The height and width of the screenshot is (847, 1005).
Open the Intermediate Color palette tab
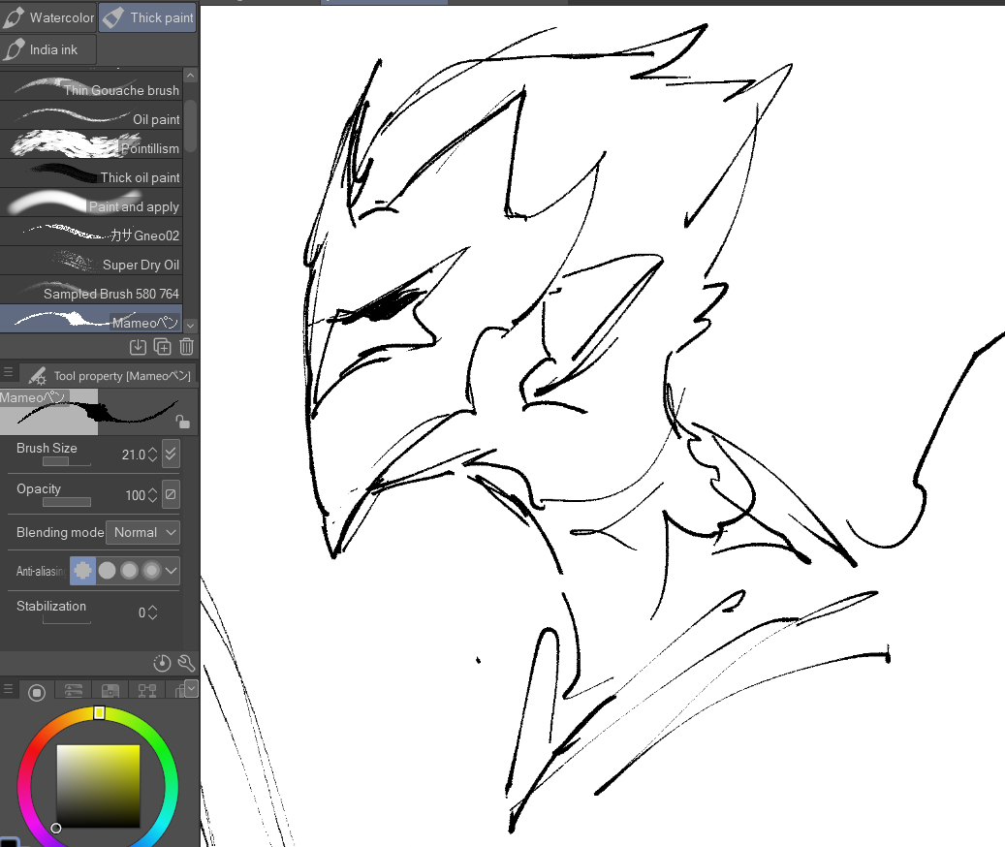pos(147,691)
